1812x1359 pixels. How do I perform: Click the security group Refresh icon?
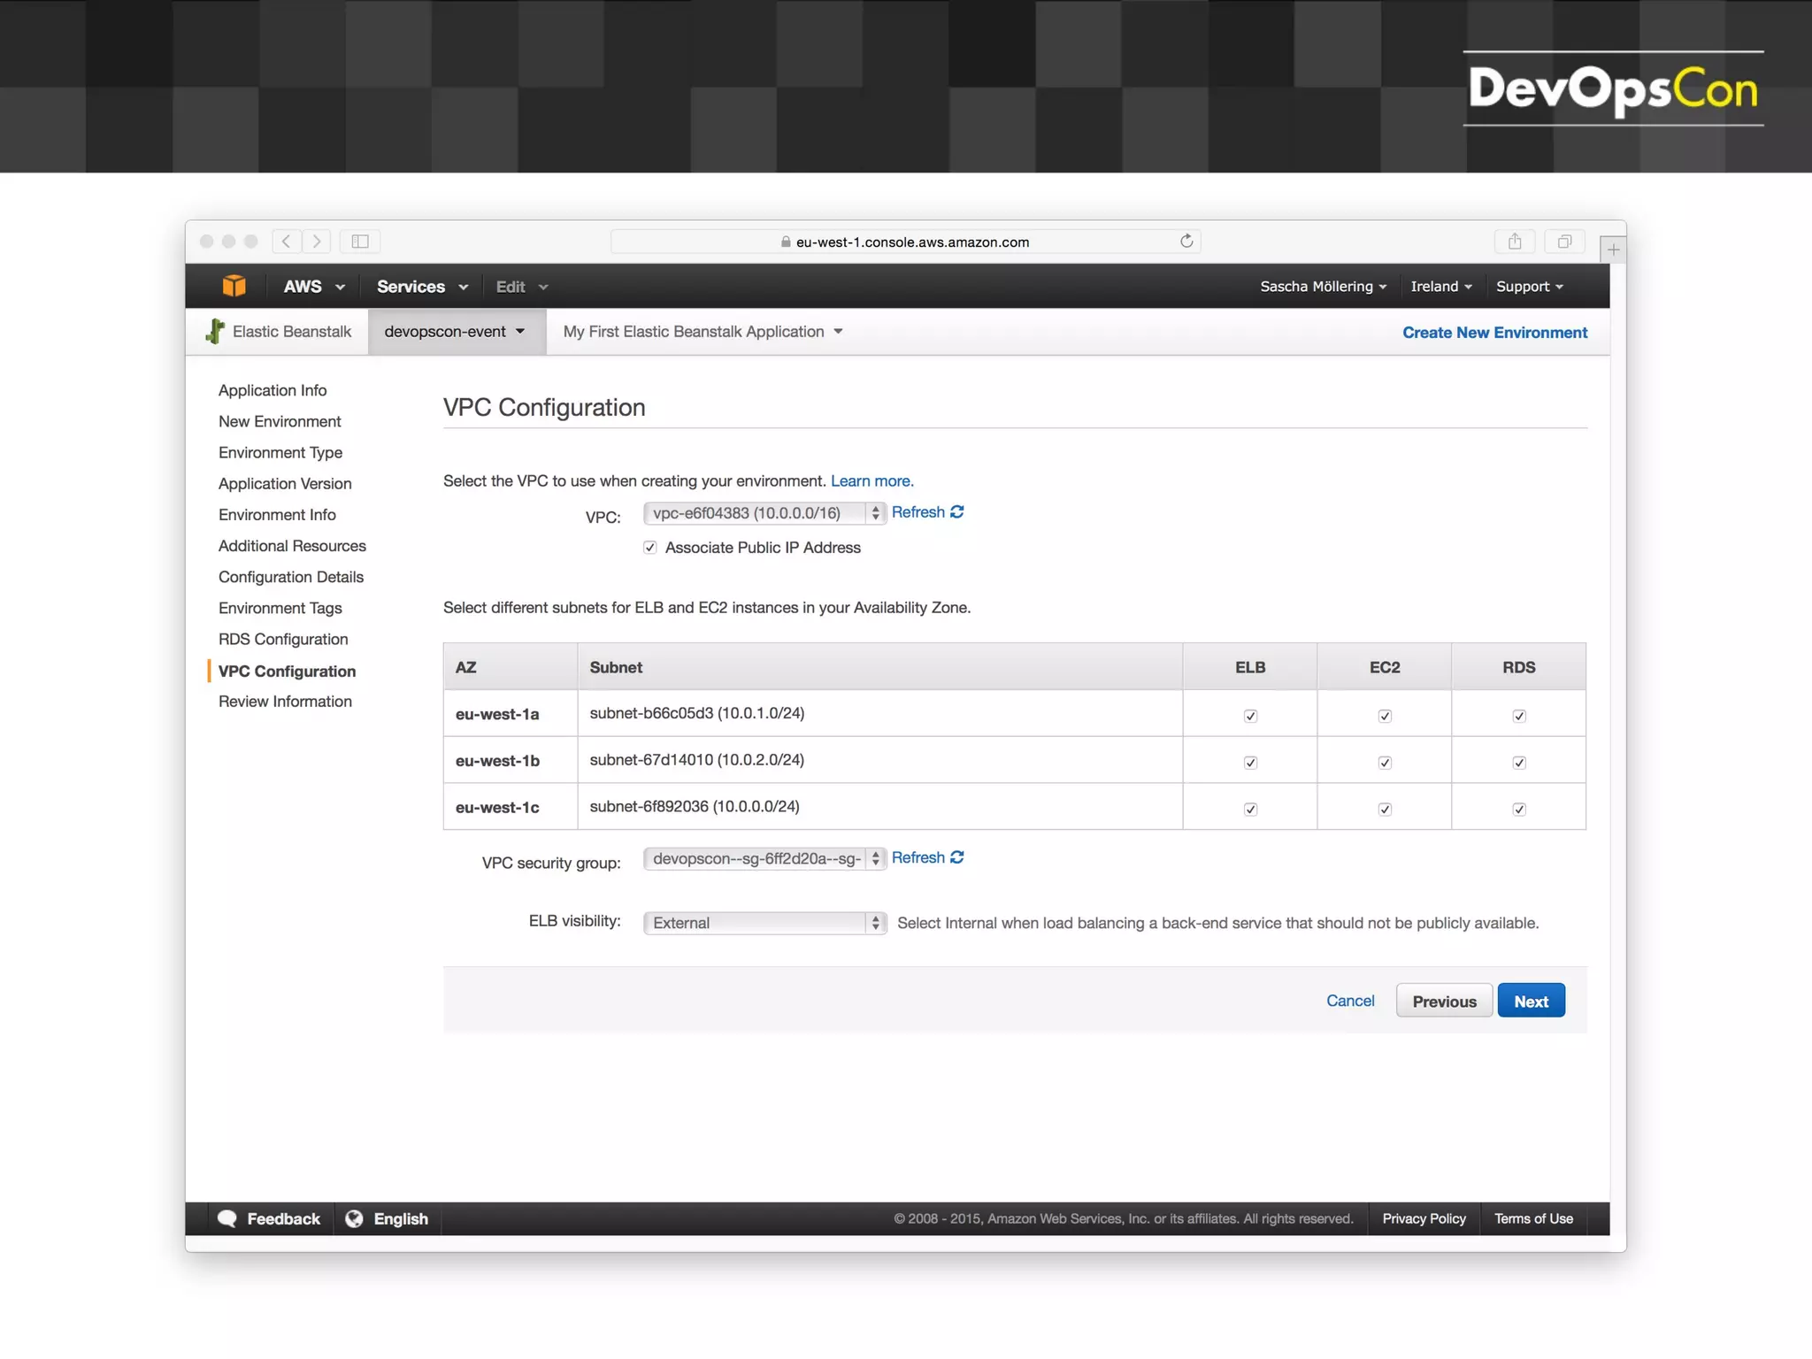(957, 857)
